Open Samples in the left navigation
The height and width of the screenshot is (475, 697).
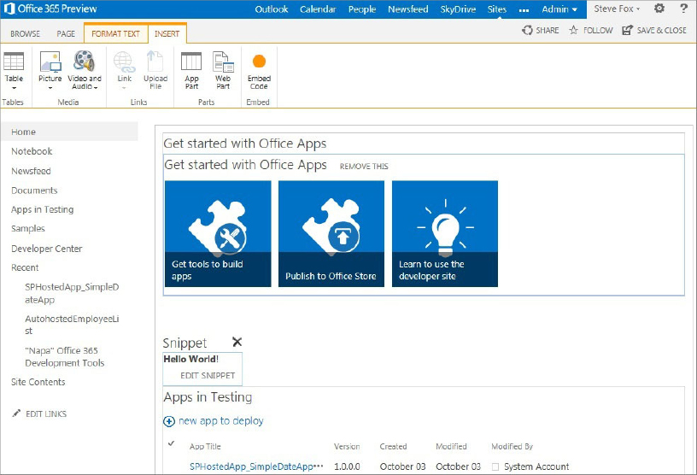[28, 229]
